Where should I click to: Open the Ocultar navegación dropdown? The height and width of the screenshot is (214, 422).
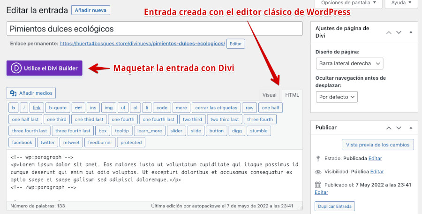point(337,97)
